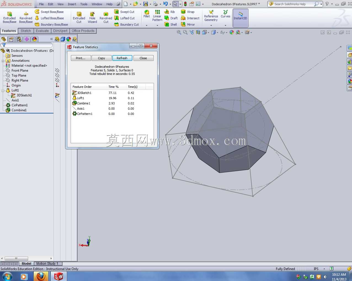The height and width of the screenshot is (281, 352).
Task: Open SolidWorks Resources in task pane
Action: [x=350, y=55]
